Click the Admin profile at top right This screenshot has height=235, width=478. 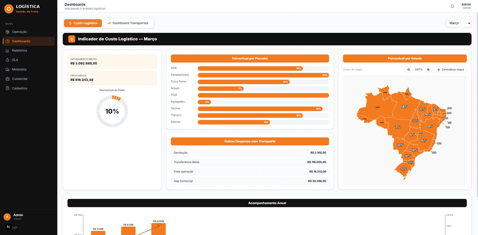click(x=466, y=6)
